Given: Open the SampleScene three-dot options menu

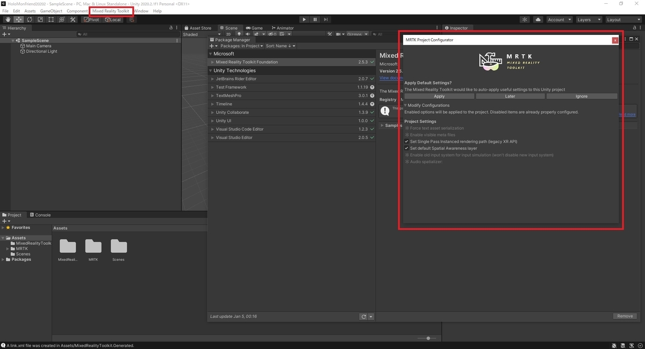Looking at the screenshot, I should [177, 41].
